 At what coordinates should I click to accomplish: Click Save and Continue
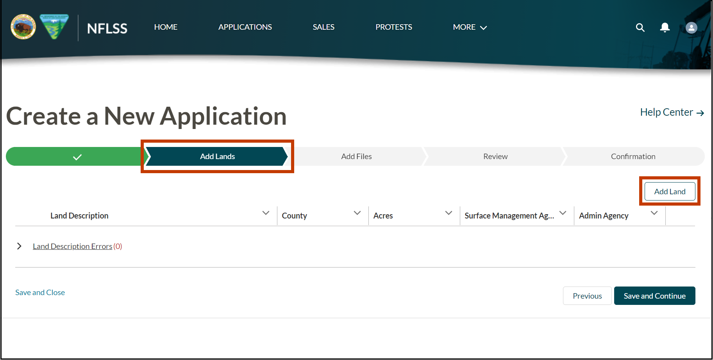coord(654,296)
